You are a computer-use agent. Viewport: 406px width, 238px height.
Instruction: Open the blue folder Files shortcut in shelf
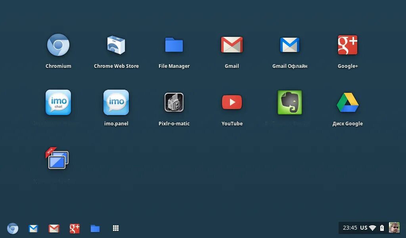(95, 228)
